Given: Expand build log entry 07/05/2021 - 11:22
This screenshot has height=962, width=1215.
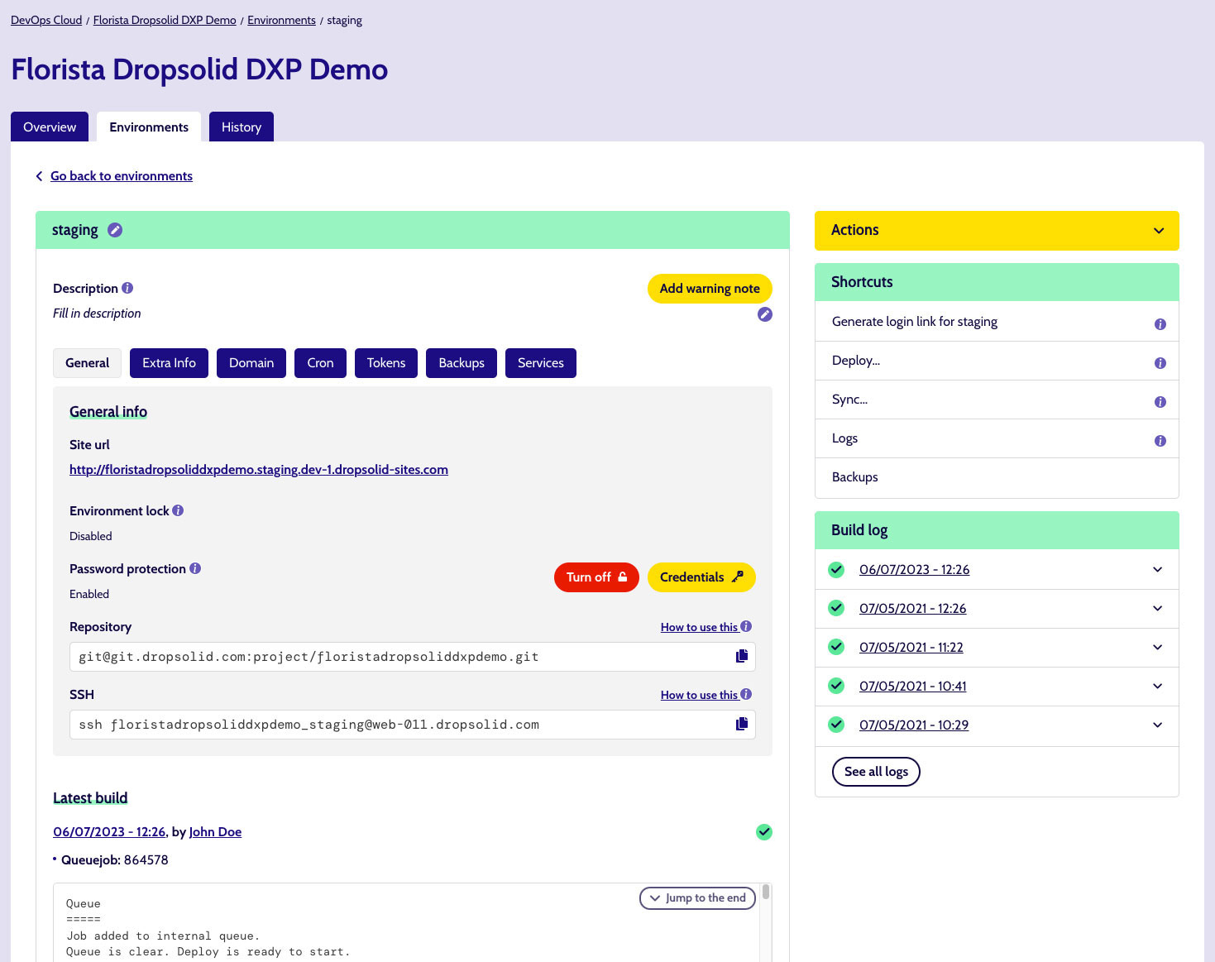Looking at the screenshot, I should 1158,647.
